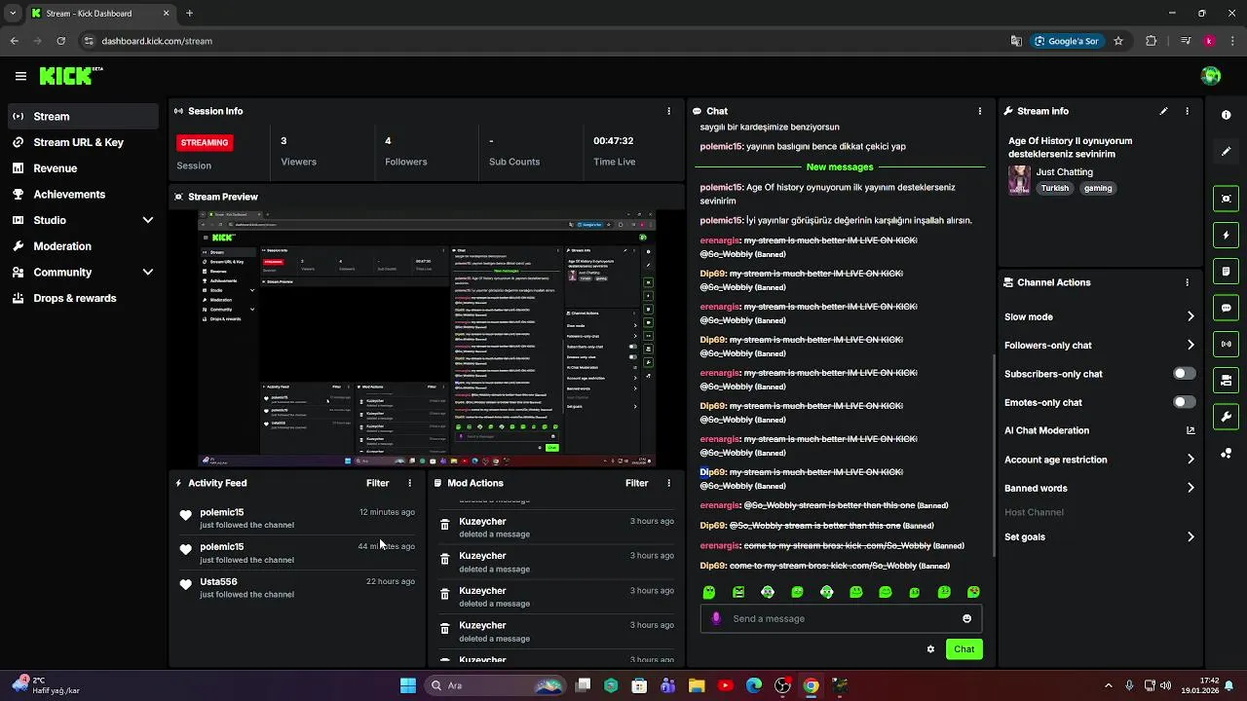Open Chat panel three-dot menu
The image size is (1247, 701).
(x=980, y=111)
